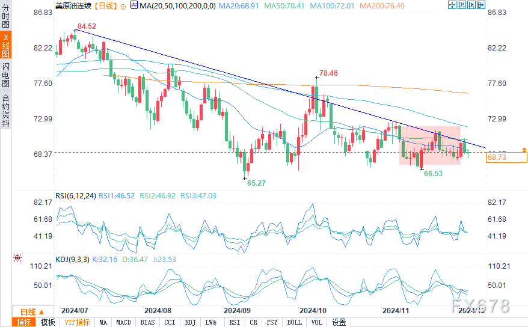The width and height of the screenshot is (528, 327).
Task: Open the 合约资料 side tab
Action: 6,111
